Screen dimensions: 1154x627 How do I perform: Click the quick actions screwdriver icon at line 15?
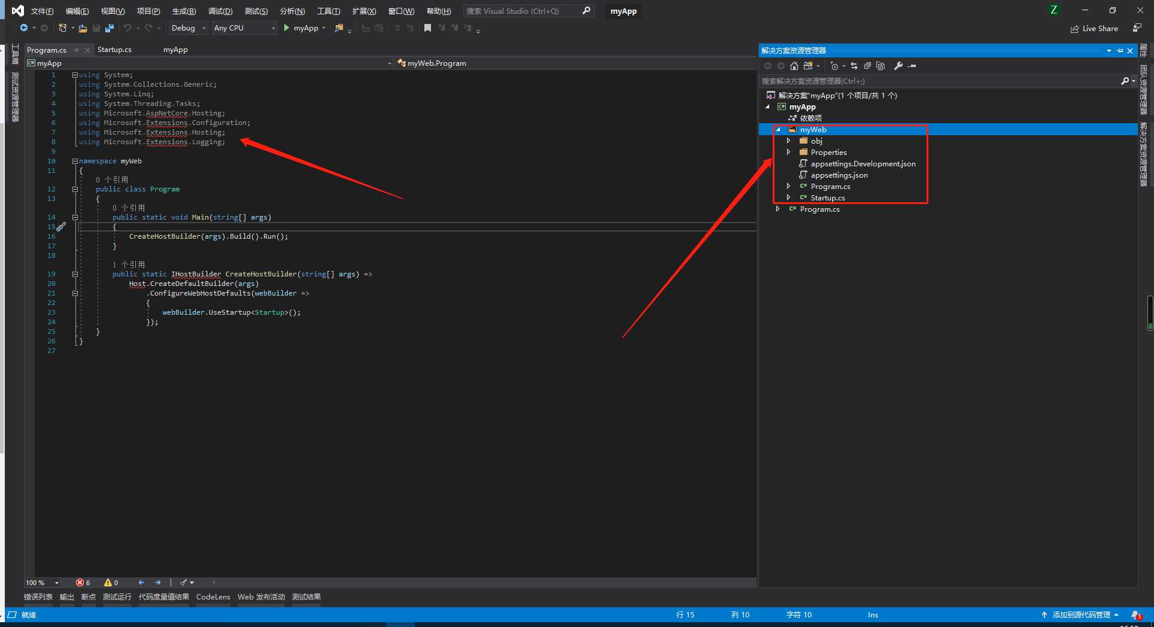click(61, 227)
